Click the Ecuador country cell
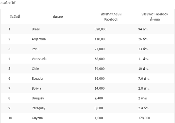Viewport: 175px width, 123px height. pos(38,78)
